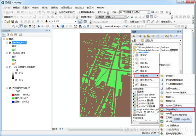Click the Full Extent globe icon
Image resolution: width=196 pixels, height=136 pixels.
tap(25, 26)
